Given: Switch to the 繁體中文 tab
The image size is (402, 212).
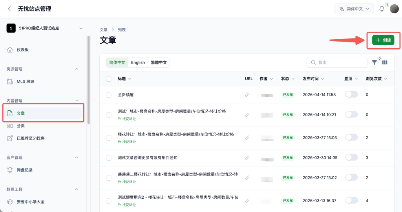Looking at the screenshot, I should [x=159, y=62].
